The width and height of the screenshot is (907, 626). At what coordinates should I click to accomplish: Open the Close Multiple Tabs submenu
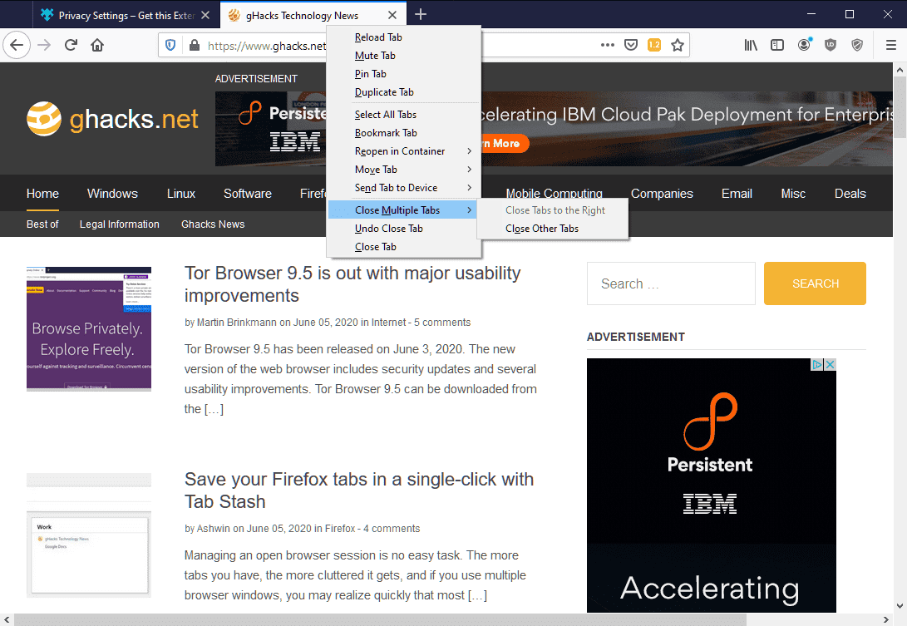(404, 210)
